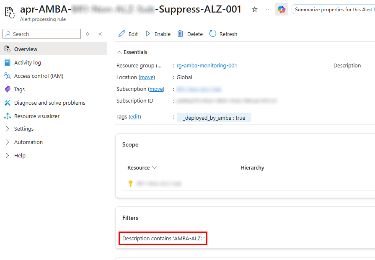
Task: Click the Activity log book icon
Action: [x=8, y=63]
